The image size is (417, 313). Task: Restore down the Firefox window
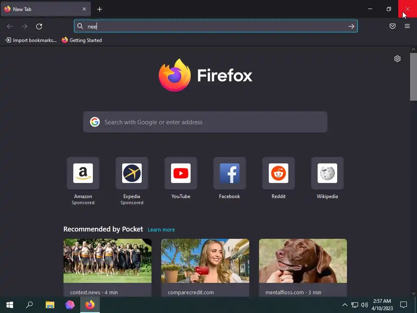[x=389, y=9]
